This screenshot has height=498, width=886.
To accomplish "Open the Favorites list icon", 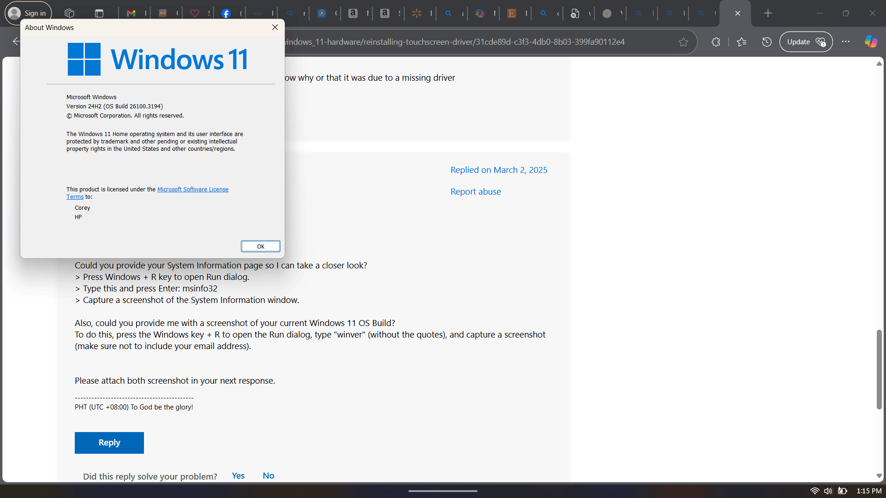I will coord(742,42).
